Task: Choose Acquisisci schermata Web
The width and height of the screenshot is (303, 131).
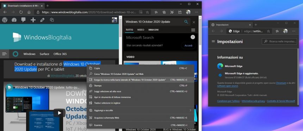Action: 140,118
